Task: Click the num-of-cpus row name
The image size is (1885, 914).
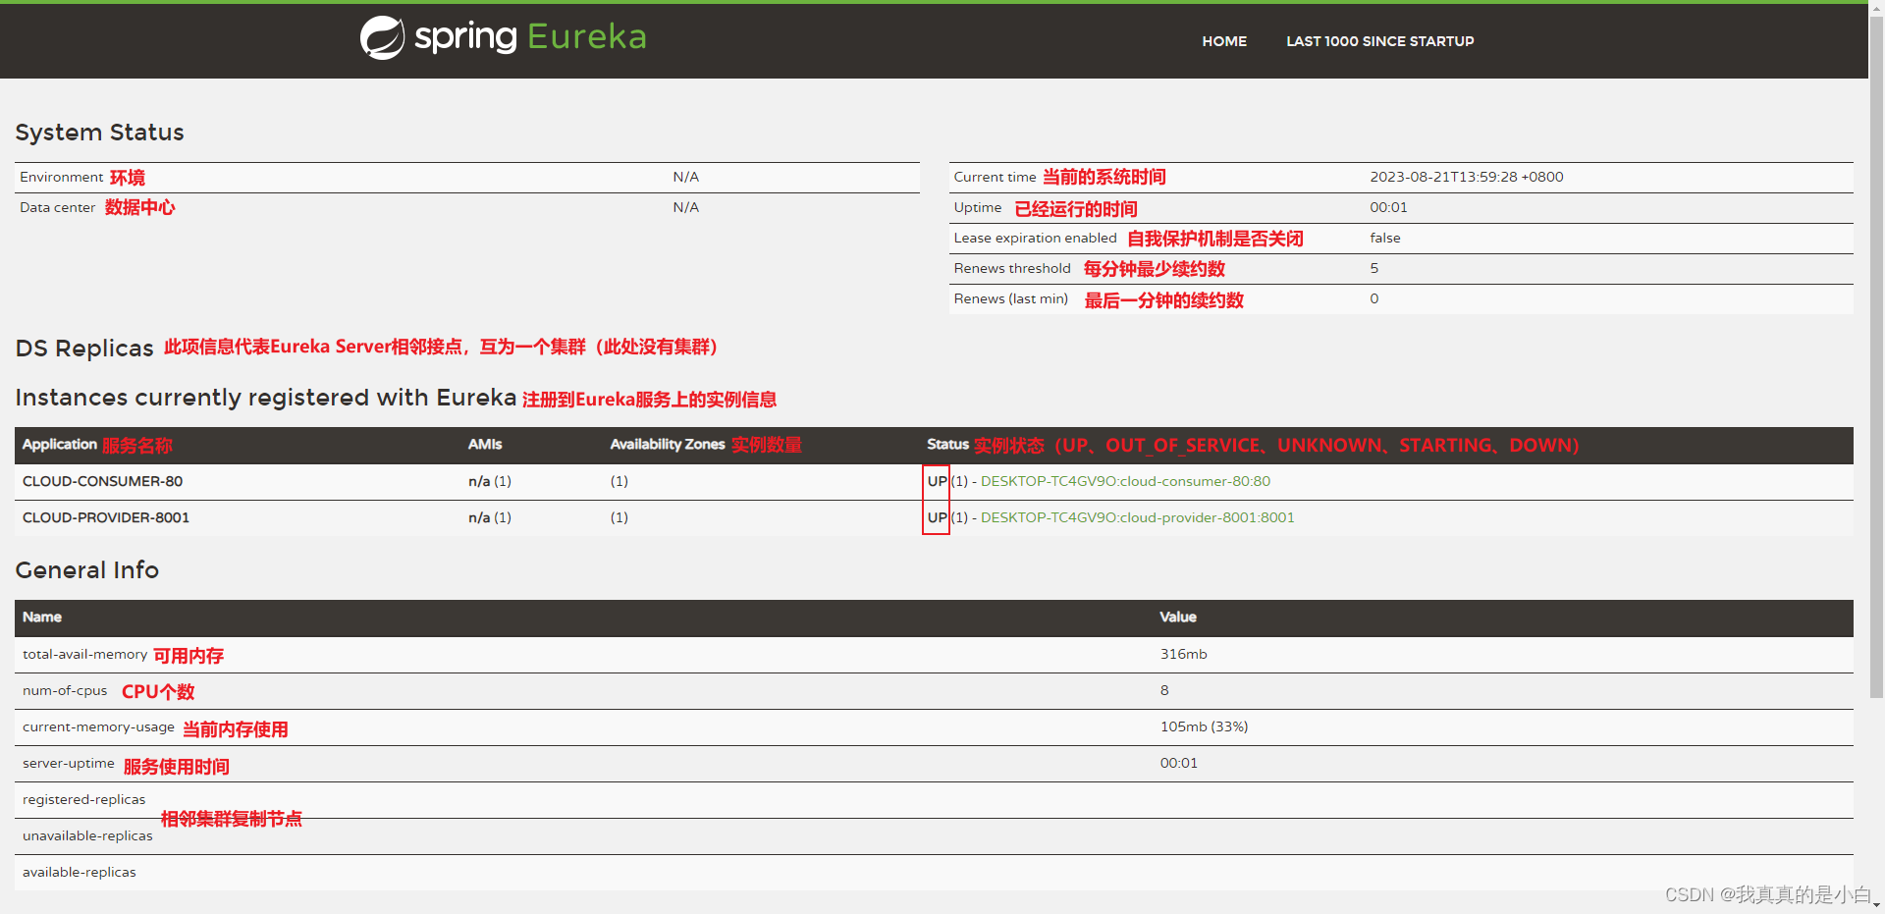Action: click(65, 690)
